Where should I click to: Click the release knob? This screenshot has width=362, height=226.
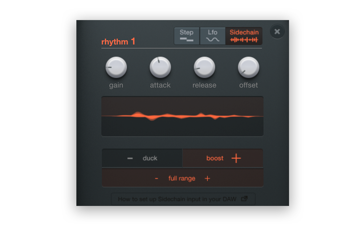(x=204, y=67)
